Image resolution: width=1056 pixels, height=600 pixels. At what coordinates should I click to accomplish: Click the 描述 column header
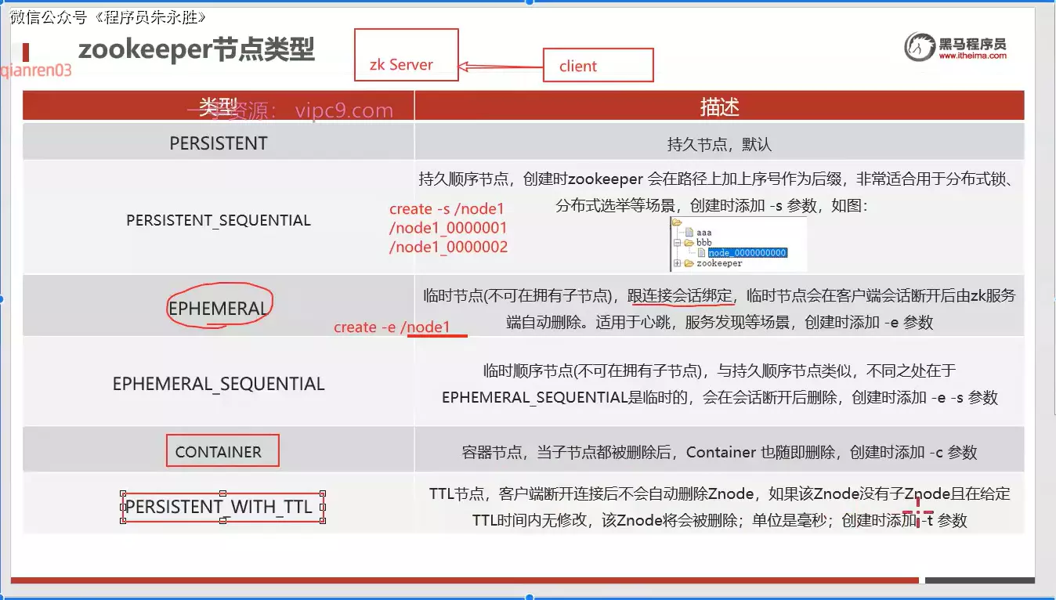point(719,107)
